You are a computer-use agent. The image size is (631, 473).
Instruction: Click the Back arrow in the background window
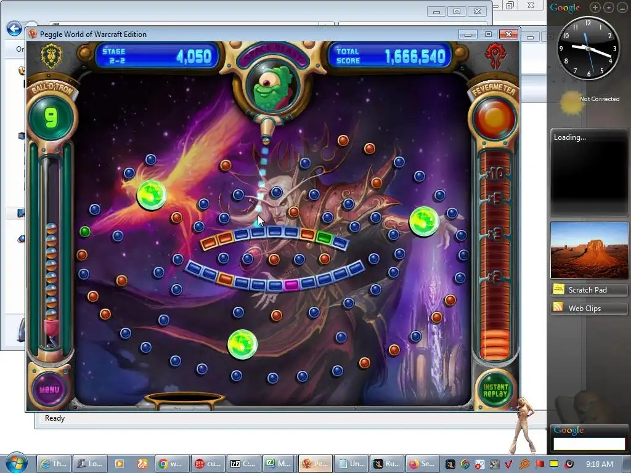pyautogui.click(x=15, y=29)
